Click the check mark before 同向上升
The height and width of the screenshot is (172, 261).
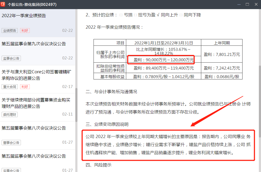coord(158,15)
